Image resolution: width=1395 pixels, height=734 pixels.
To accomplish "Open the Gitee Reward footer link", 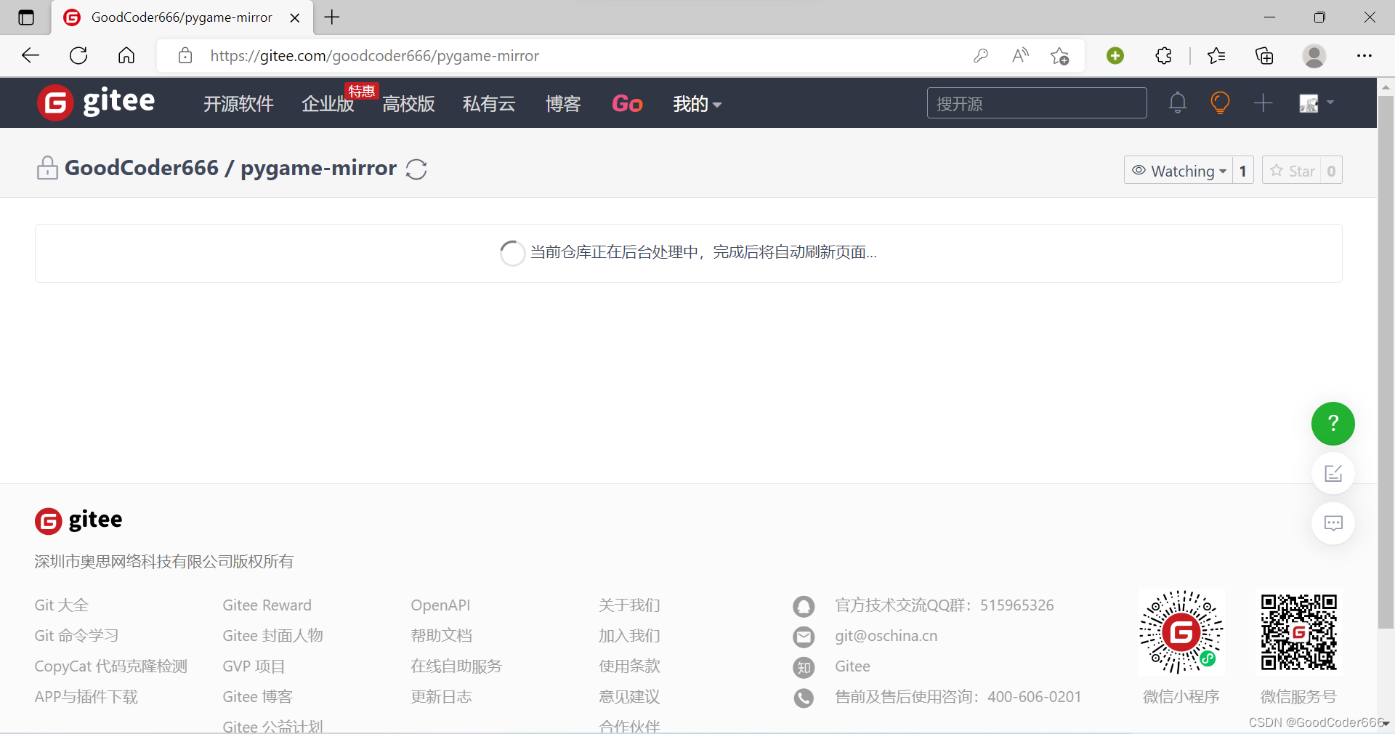I will coord(267,605).
